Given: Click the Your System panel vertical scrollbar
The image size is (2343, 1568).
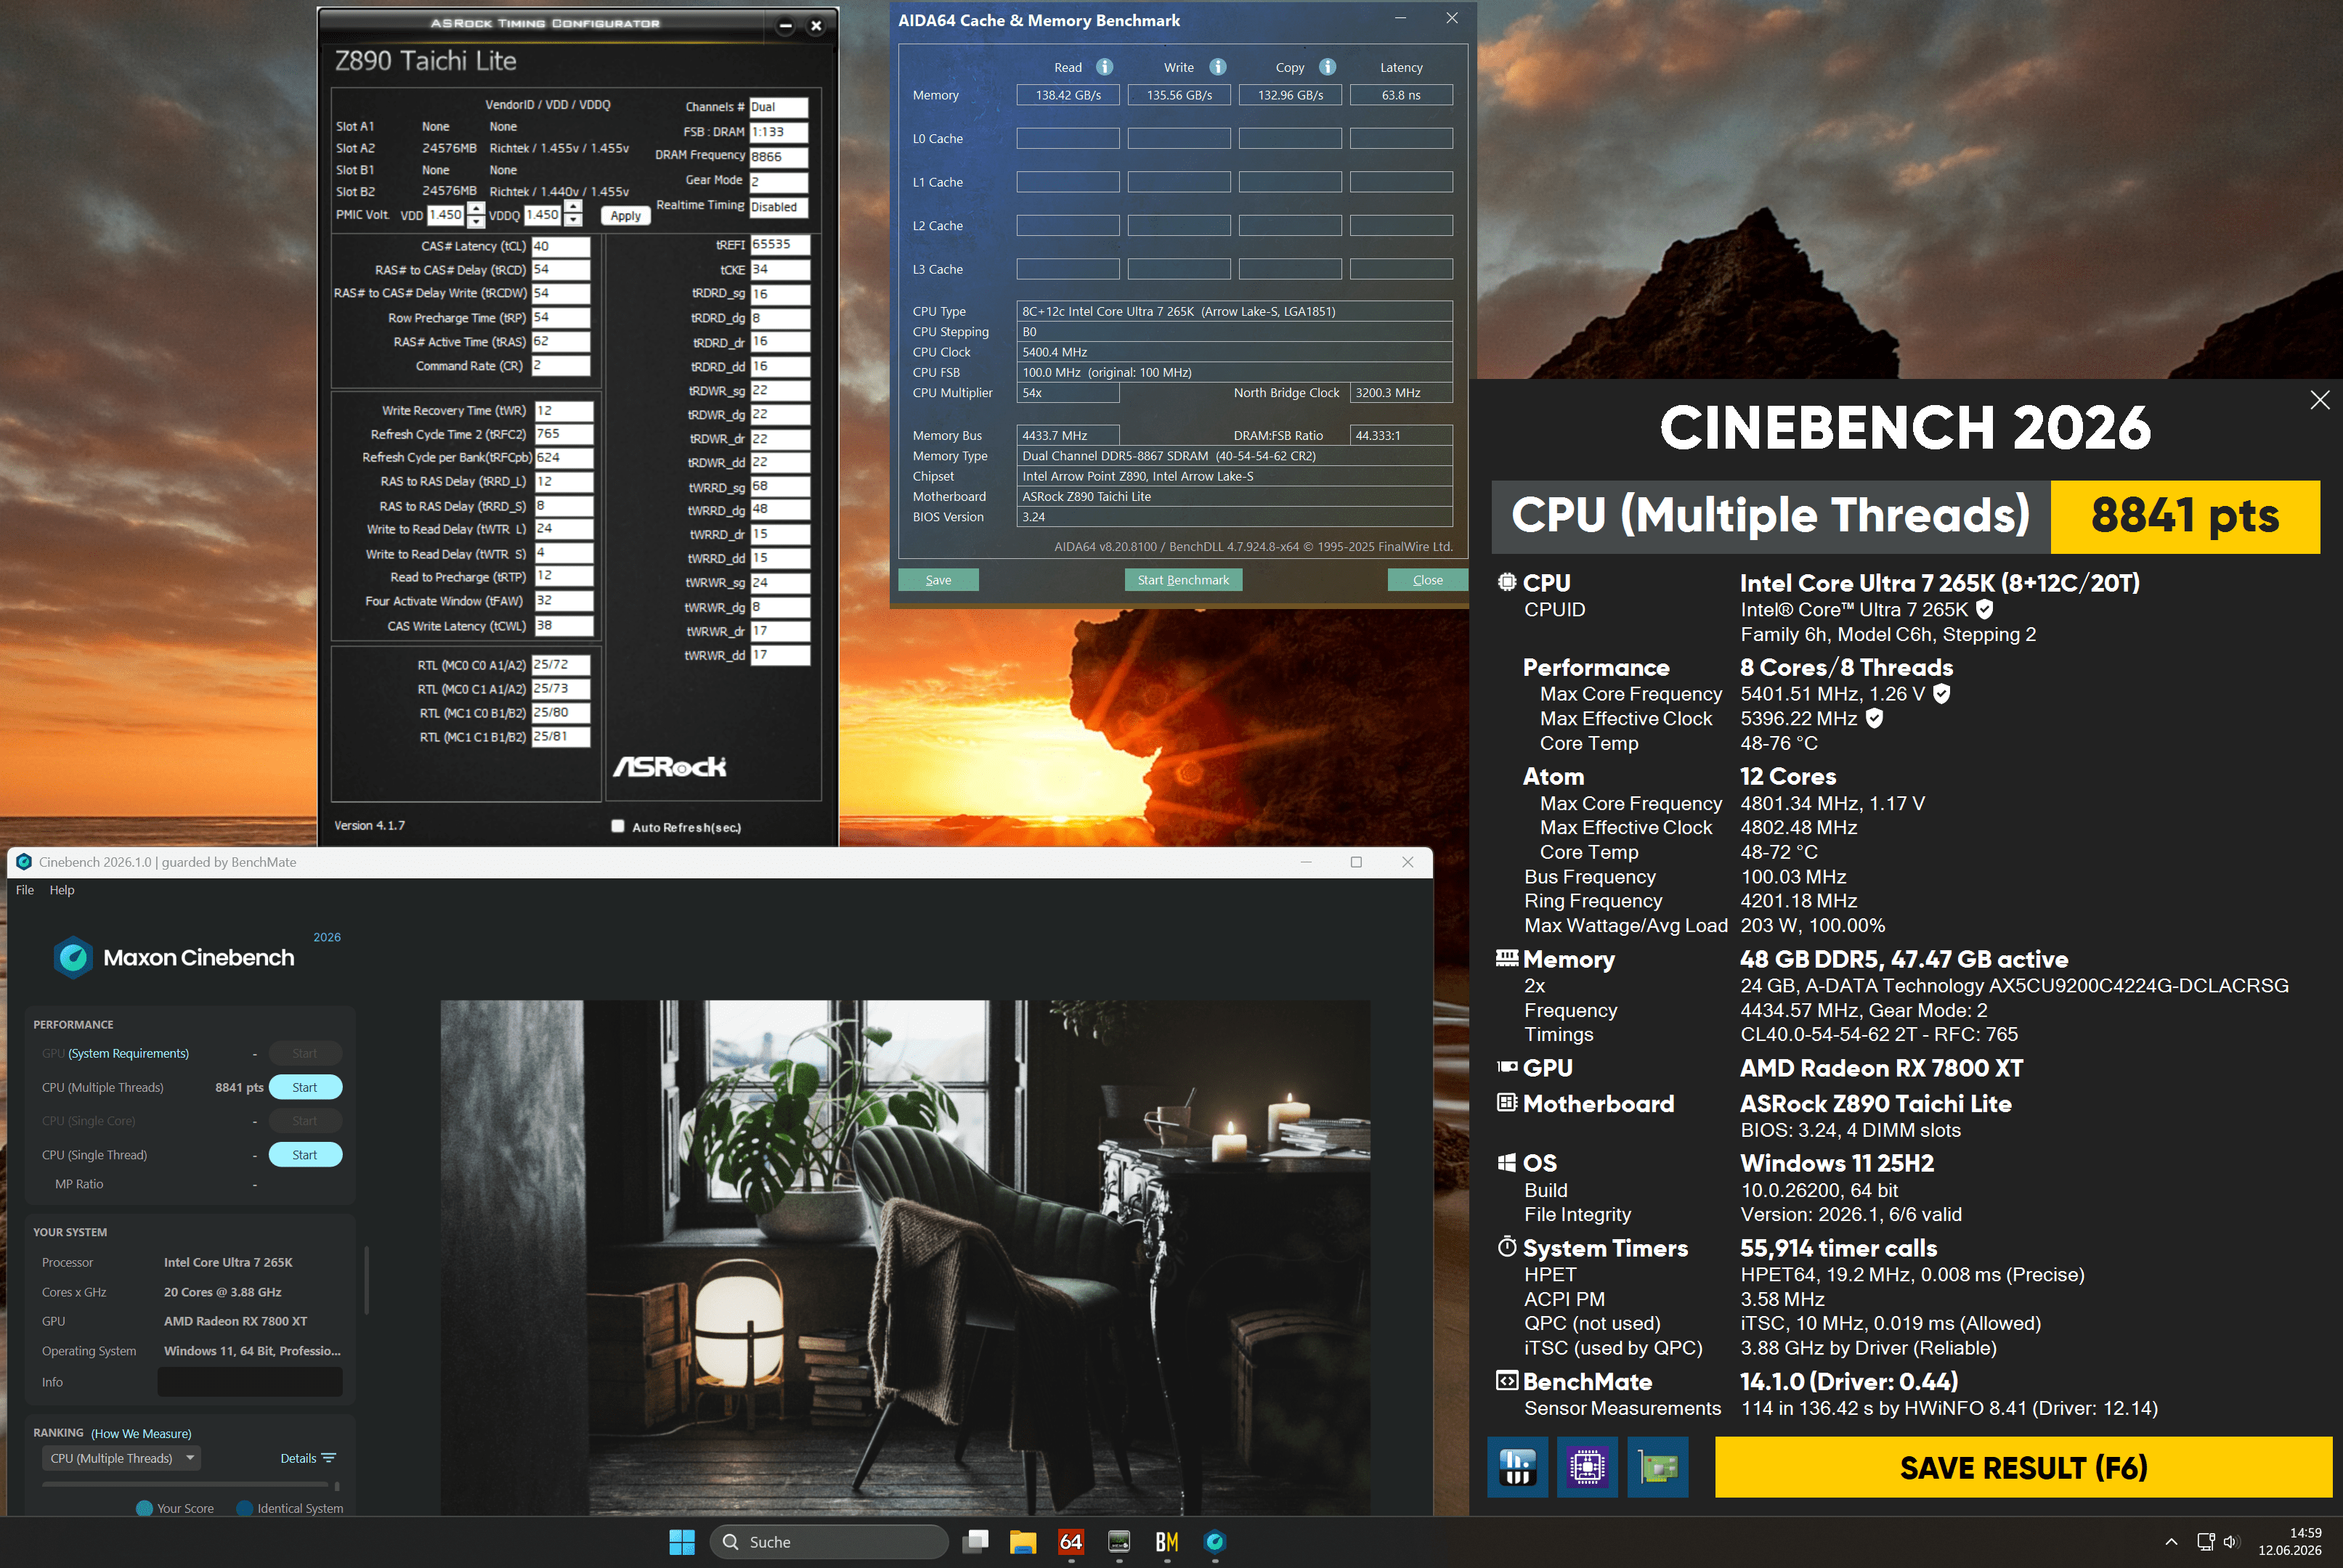Looking at the screenshot, I should pyautogui.click(x=366, y=1280).
